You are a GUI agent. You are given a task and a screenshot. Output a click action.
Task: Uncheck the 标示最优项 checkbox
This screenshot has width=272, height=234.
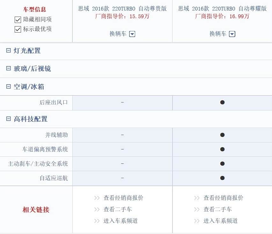[18, 29]
